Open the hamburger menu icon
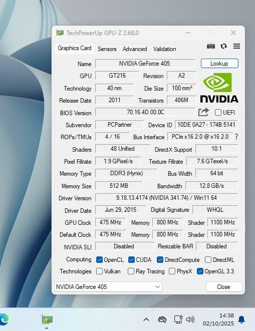Screen dimensions: 255x331 click(236, 46)
